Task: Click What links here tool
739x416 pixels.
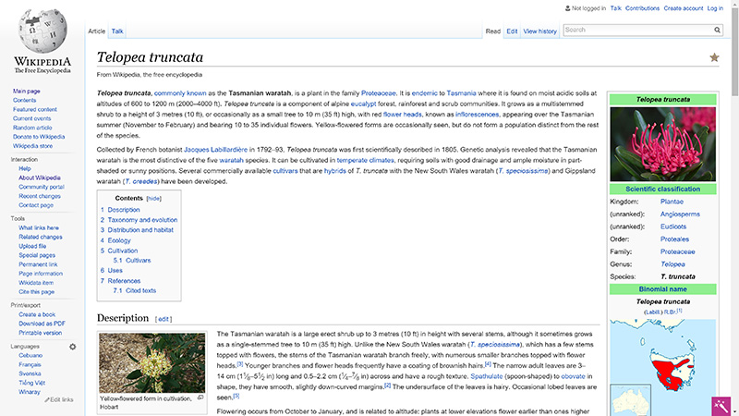Action: 39,227
